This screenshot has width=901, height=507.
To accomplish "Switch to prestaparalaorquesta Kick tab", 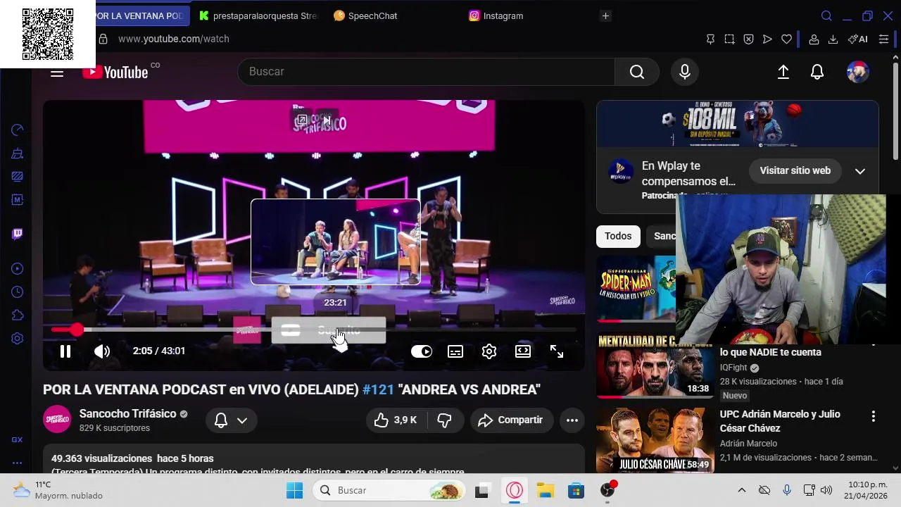I will tap(258, 15).
